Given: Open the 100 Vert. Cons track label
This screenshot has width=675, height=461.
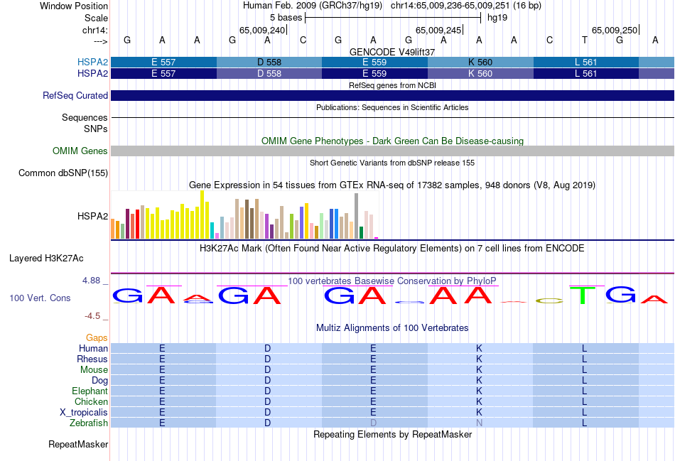Looking at the screenshot, I should click(40, 298).
